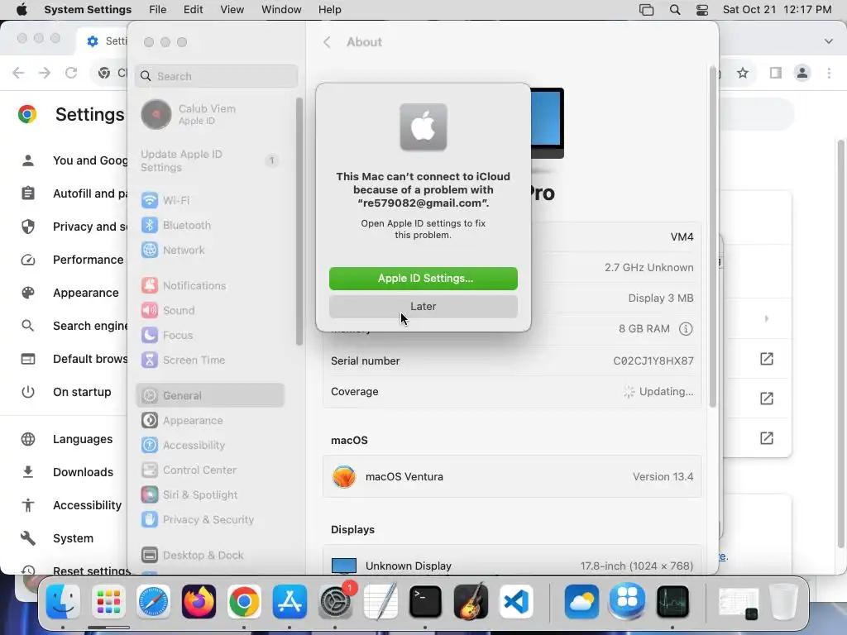Open Desktop & Dock settings
This screenshot has height=635, width=847.
pos(211,555)
